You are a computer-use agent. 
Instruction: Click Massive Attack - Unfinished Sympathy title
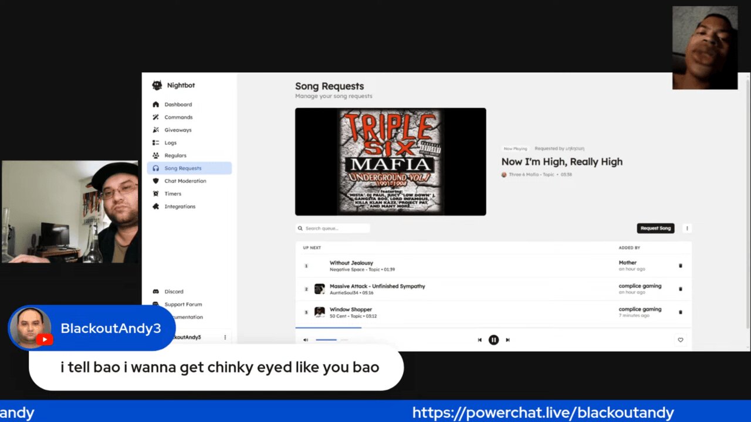point(377,286)
